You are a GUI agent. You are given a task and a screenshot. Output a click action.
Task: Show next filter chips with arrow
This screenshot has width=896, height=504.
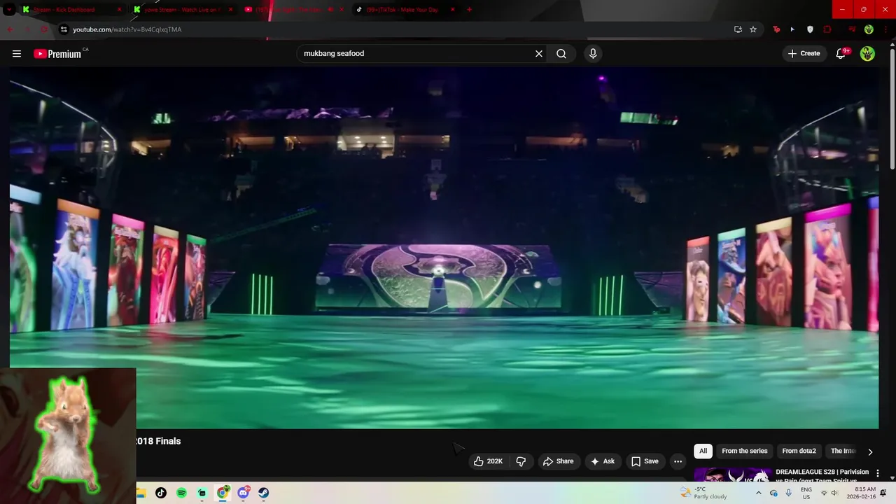[870, 451]
